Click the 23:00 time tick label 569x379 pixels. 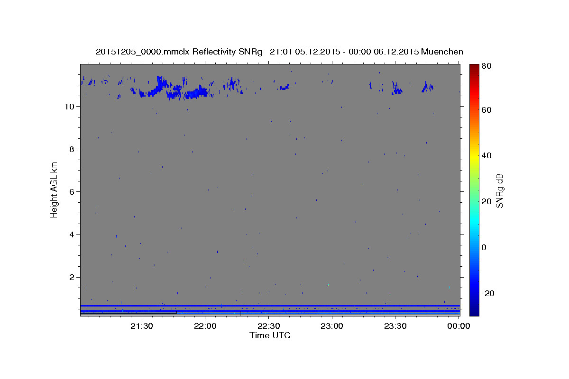click(332, 326)
